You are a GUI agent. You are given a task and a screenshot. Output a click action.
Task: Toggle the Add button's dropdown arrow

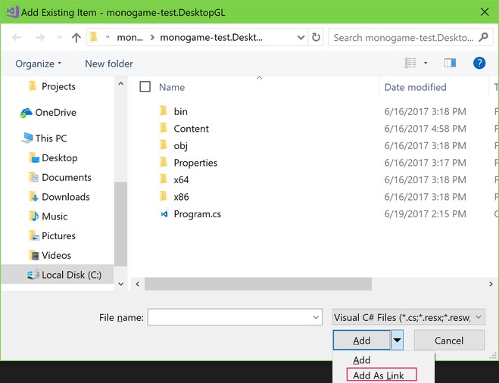397,340
